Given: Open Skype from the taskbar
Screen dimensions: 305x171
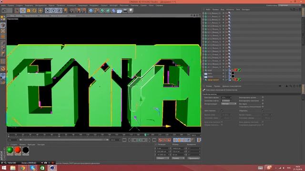Looking at the screenshot, I should [x=33, y=168].
